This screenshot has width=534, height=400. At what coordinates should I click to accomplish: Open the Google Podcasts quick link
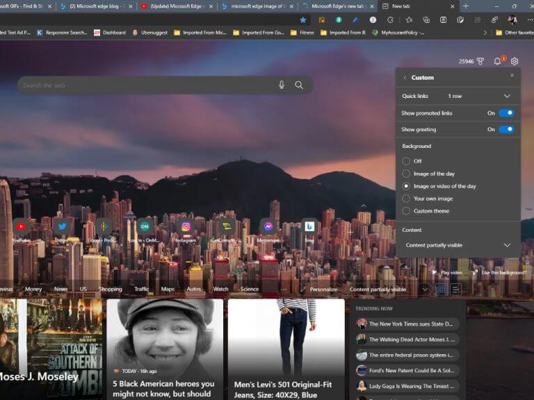104,226
